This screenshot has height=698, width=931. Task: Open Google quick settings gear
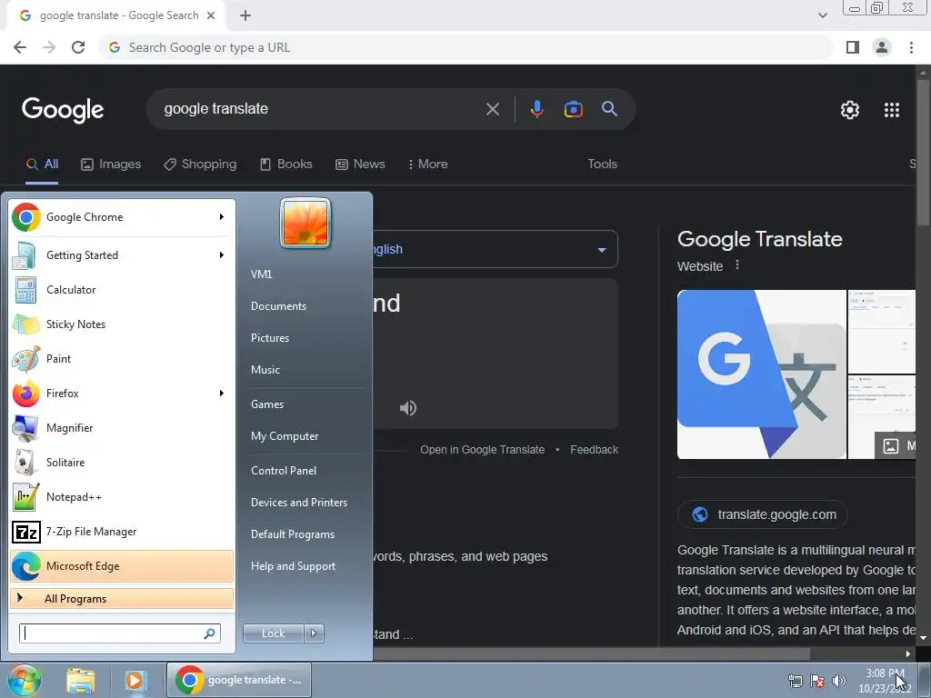point(850,110)
